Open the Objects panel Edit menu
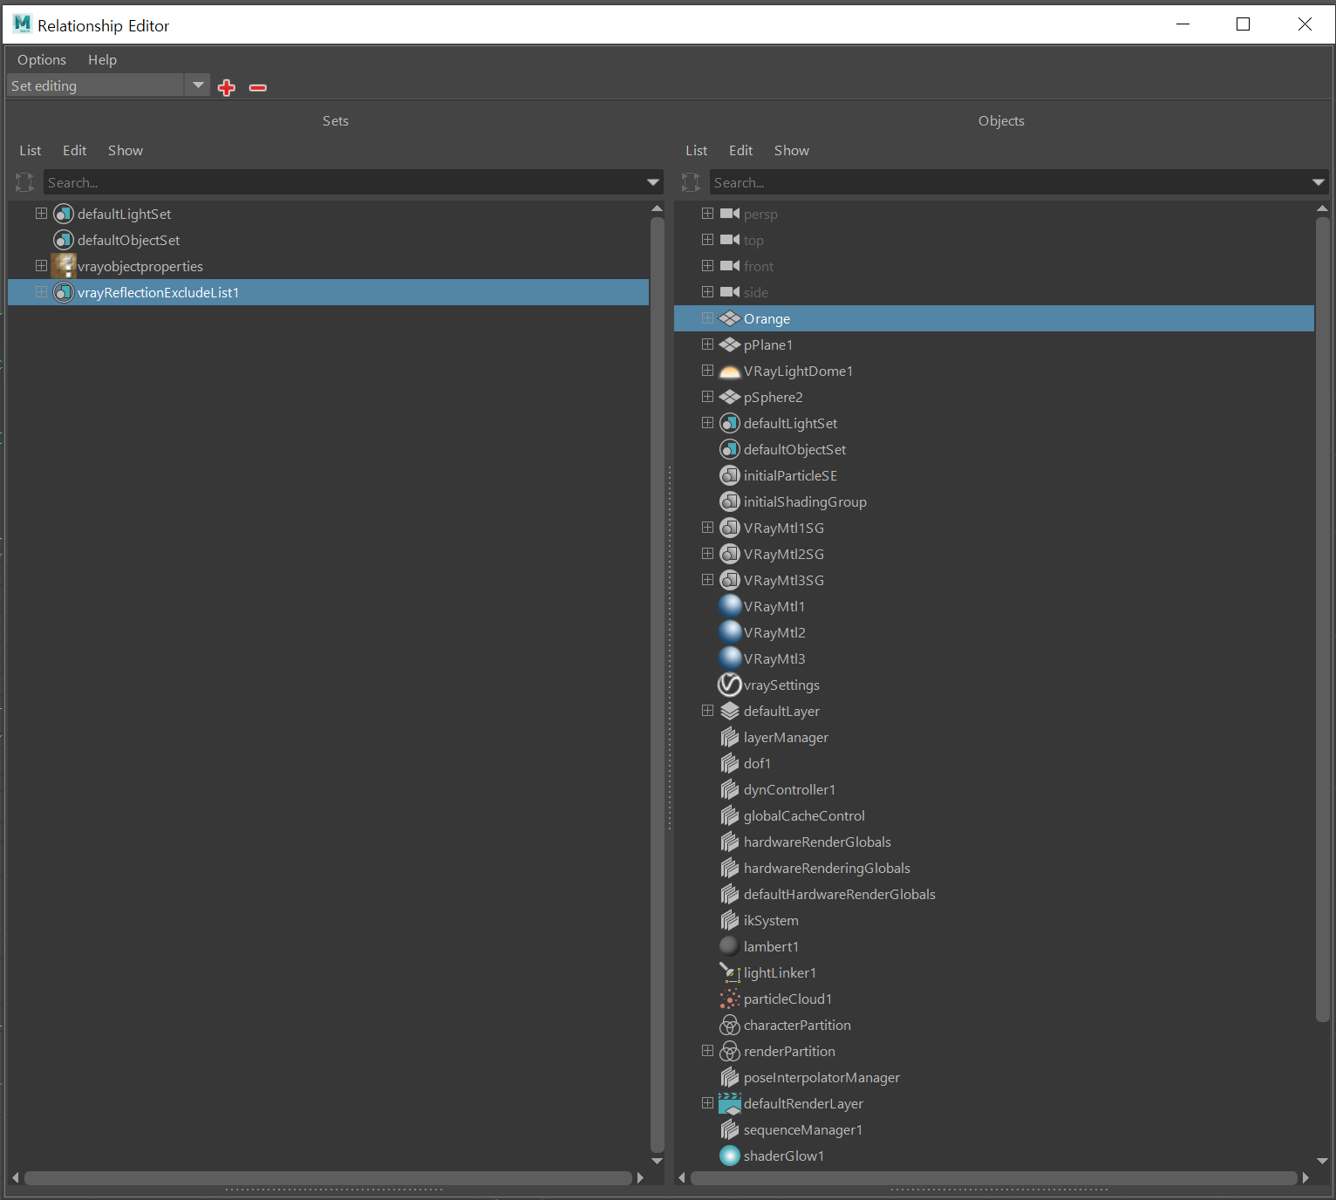Image resolution: width=1336 pixels, height=1200 pixels. click(740, 150)
